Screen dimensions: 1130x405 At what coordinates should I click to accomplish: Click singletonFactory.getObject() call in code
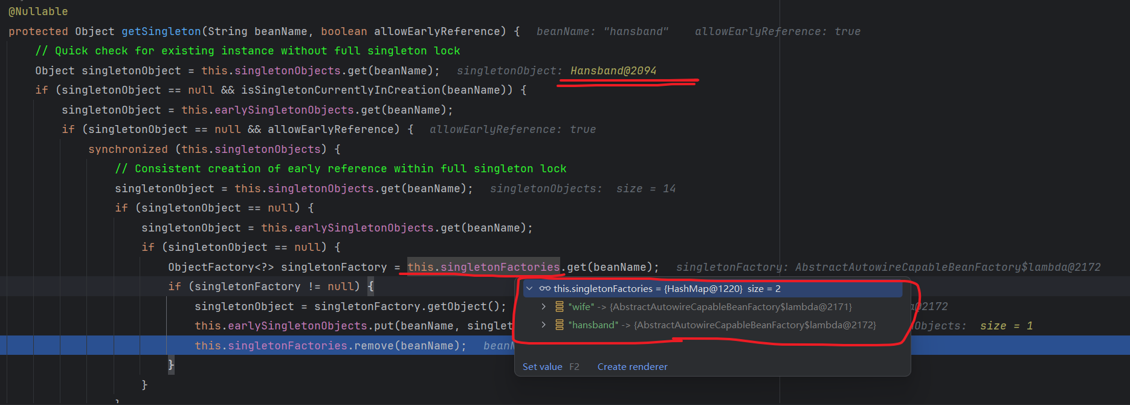410,306
